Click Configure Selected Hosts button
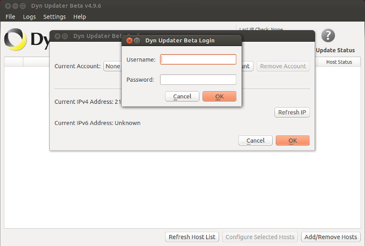Viewport: 365px width, 246px height. [x=260, y=237]
